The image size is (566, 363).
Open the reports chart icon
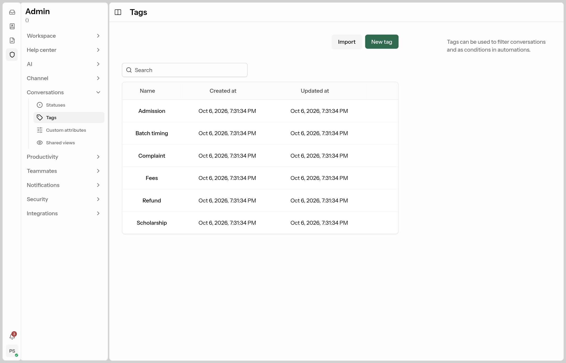(12, 40)
